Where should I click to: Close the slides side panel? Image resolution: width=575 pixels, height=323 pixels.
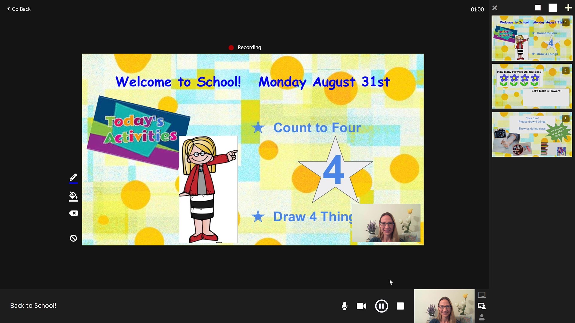[x=495, y=8]
